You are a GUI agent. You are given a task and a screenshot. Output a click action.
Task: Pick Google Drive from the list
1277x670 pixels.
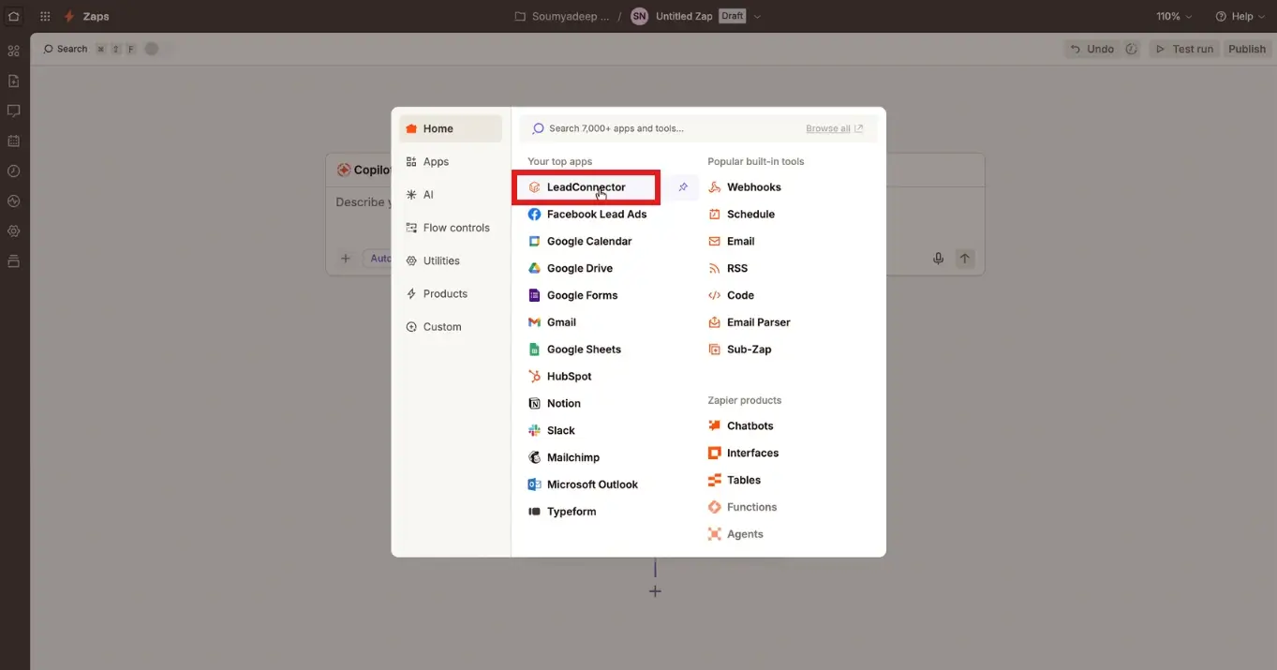(571, 269)
